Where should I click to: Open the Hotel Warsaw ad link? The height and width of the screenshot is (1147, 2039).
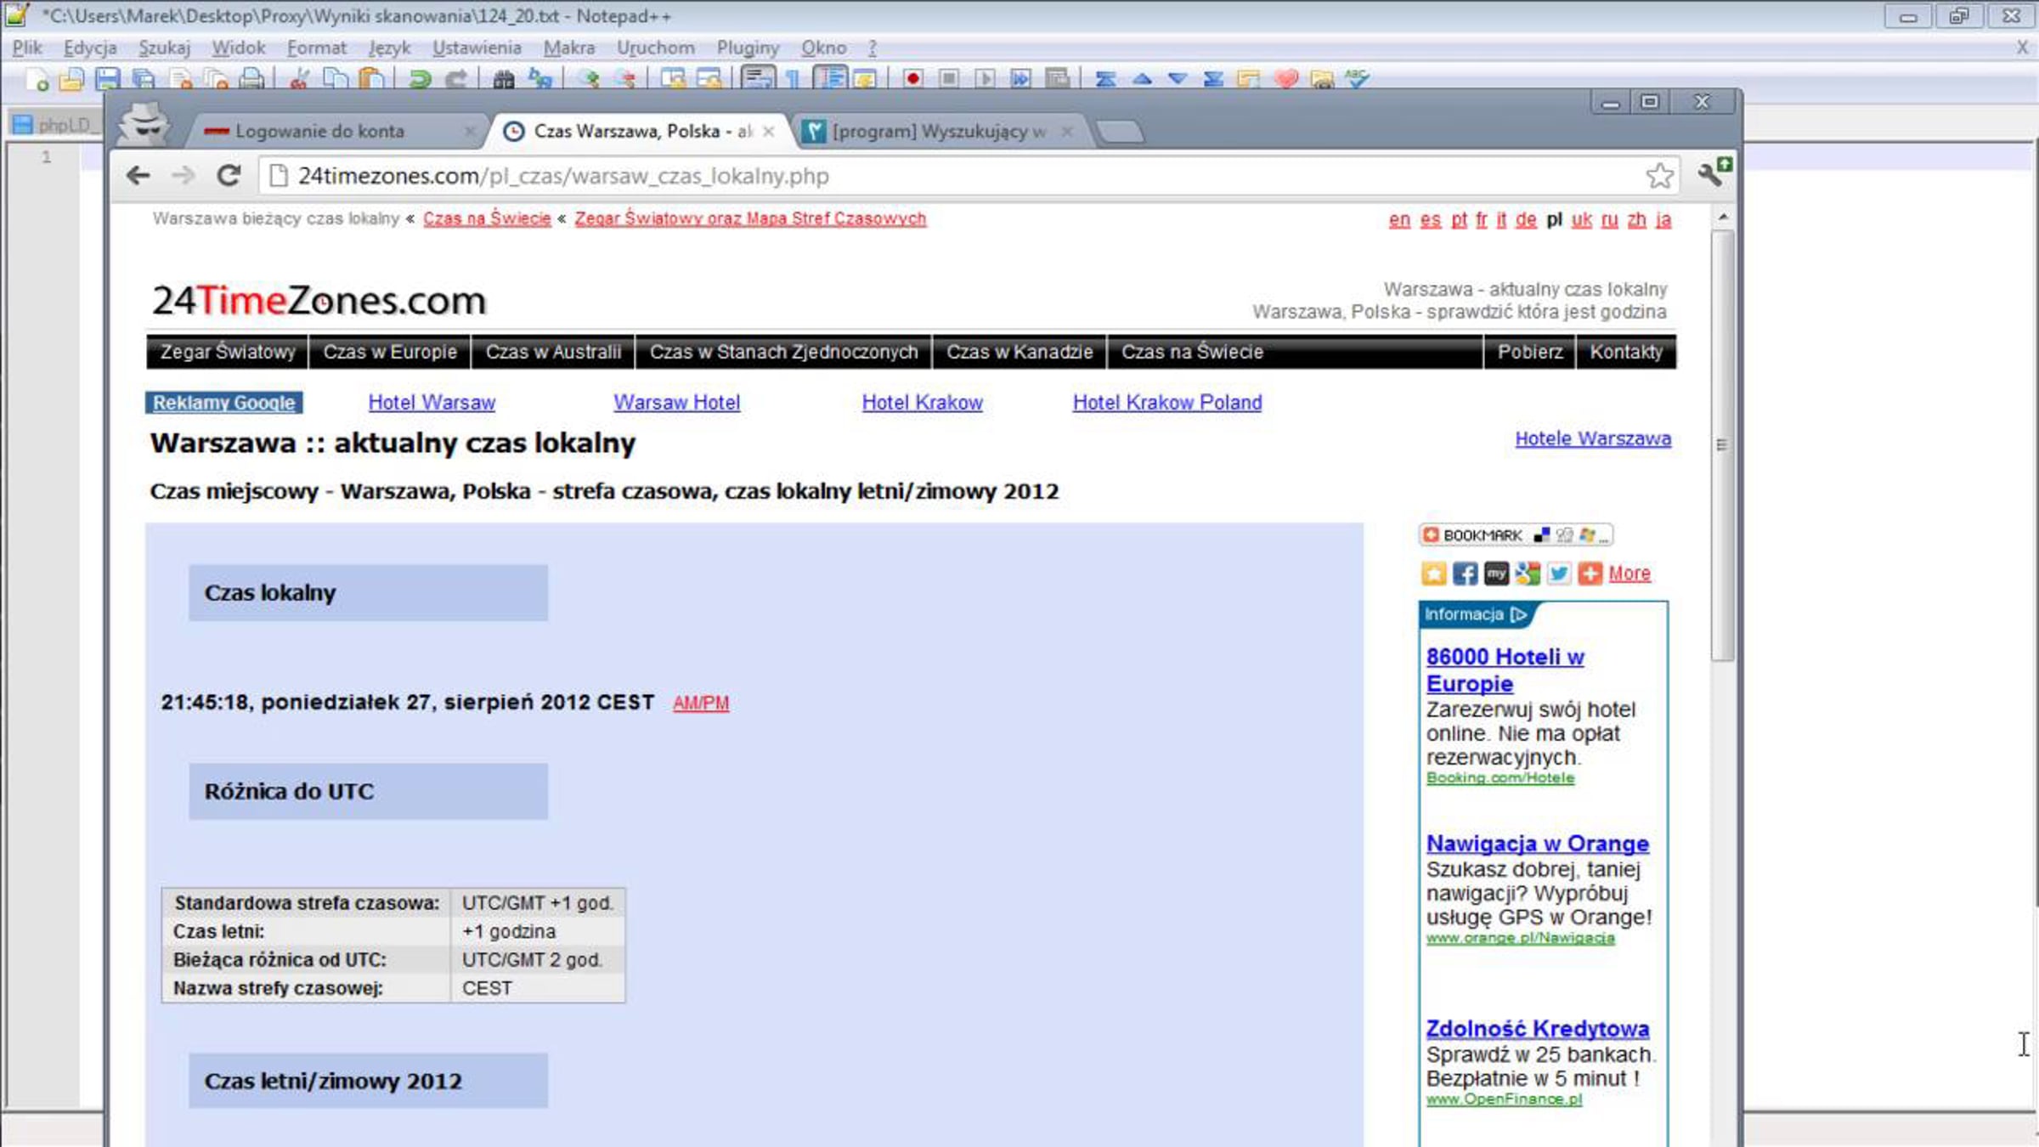tap(432, 403)
